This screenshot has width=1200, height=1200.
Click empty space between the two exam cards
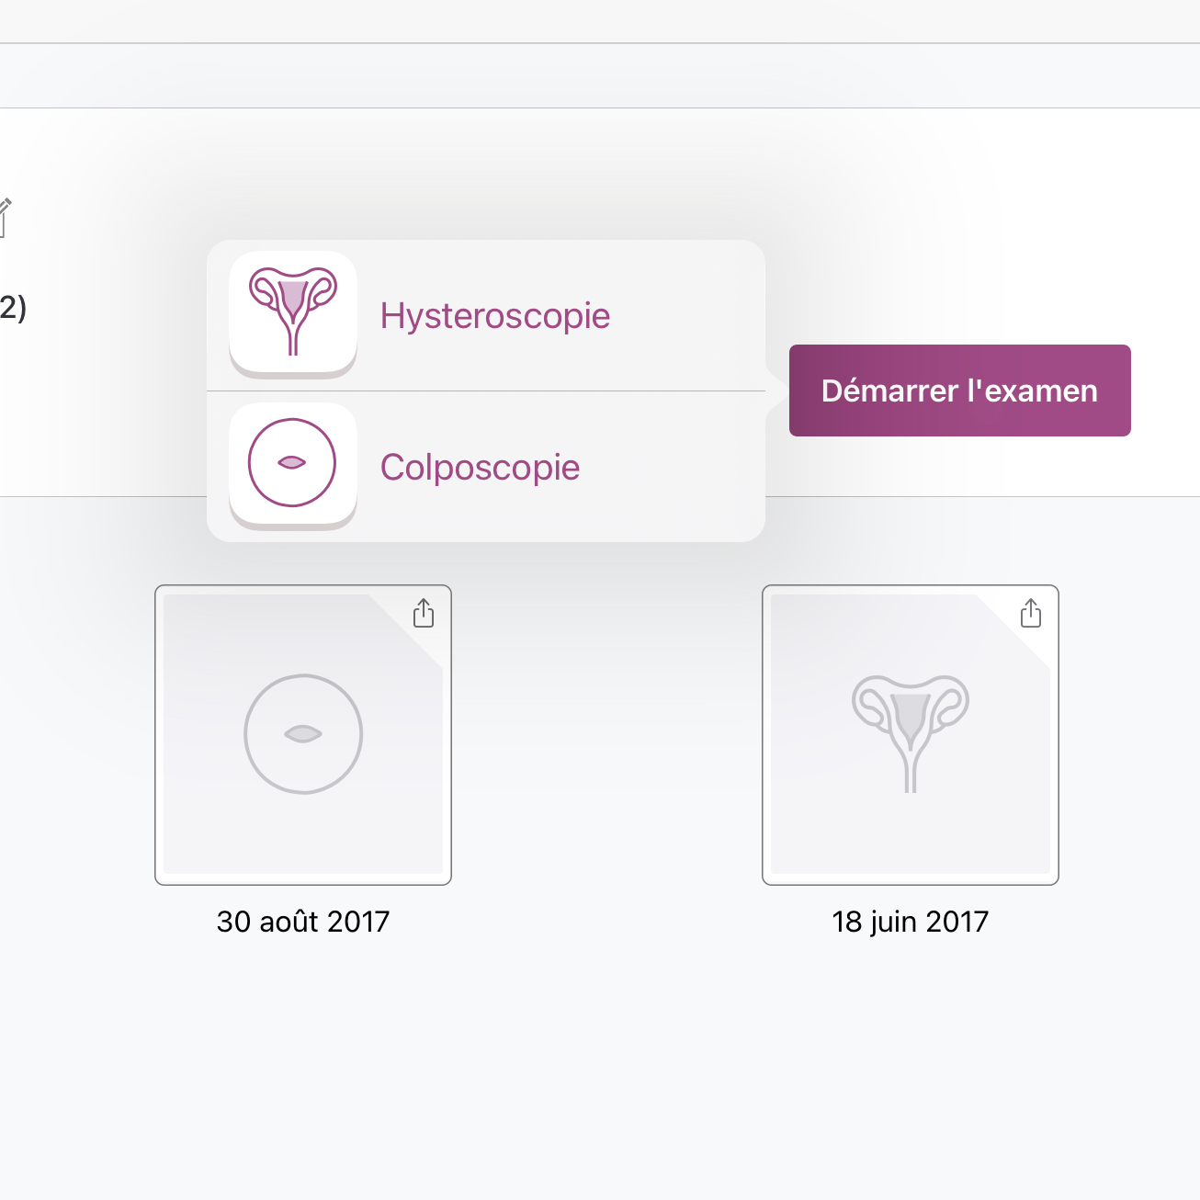point(606,735)
